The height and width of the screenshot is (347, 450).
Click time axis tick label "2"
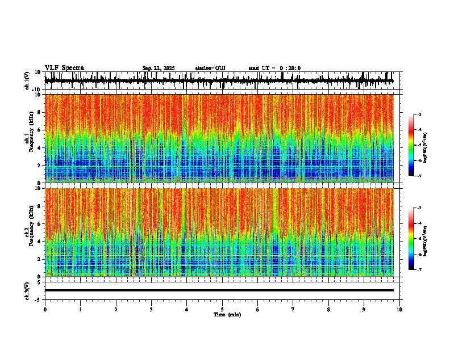pos(116,310)
